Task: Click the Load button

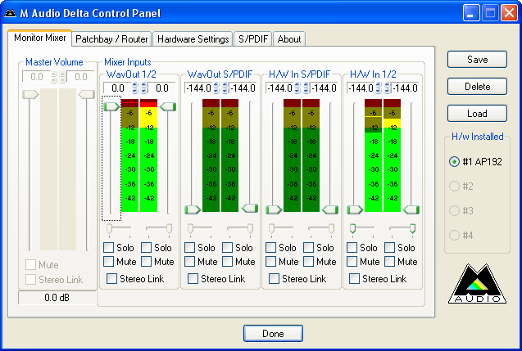Action: (x=477, y=114)
